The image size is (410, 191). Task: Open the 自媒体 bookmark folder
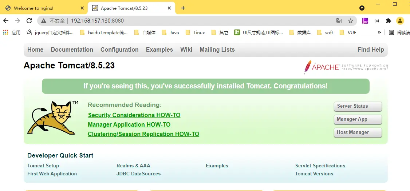145,33
